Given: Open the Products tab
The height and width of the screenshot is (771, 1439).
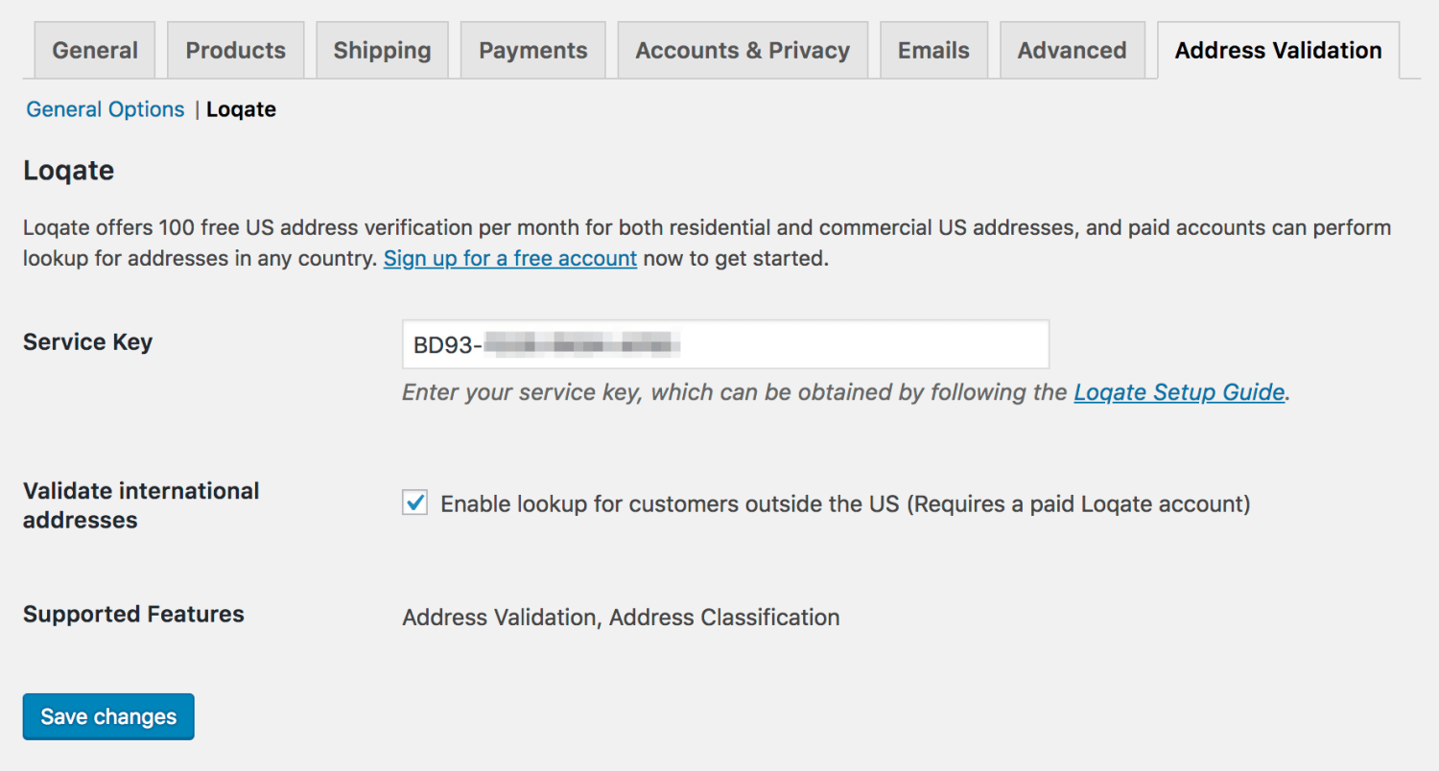Looking at the screenshot, I should (x=235, y=49).
